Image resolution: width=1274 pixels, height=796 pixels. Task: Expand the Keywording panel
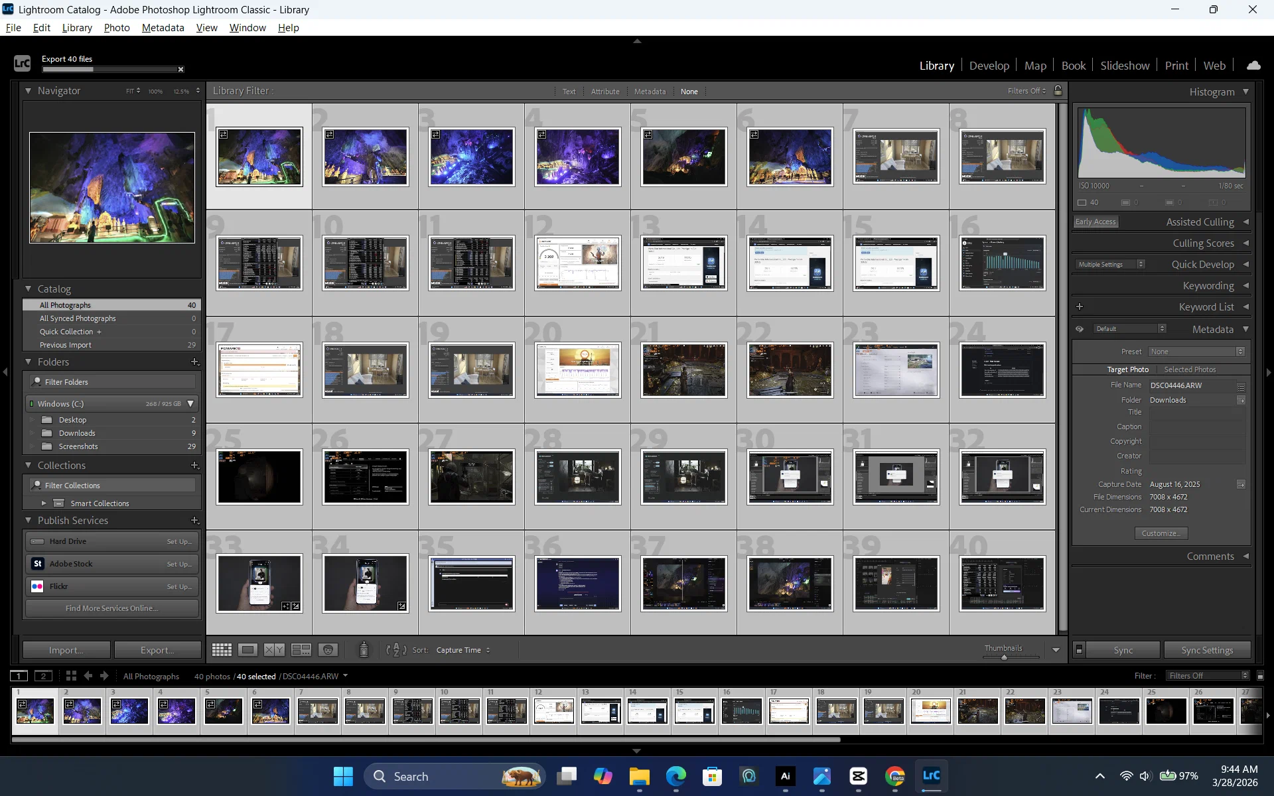(1245, 285)
